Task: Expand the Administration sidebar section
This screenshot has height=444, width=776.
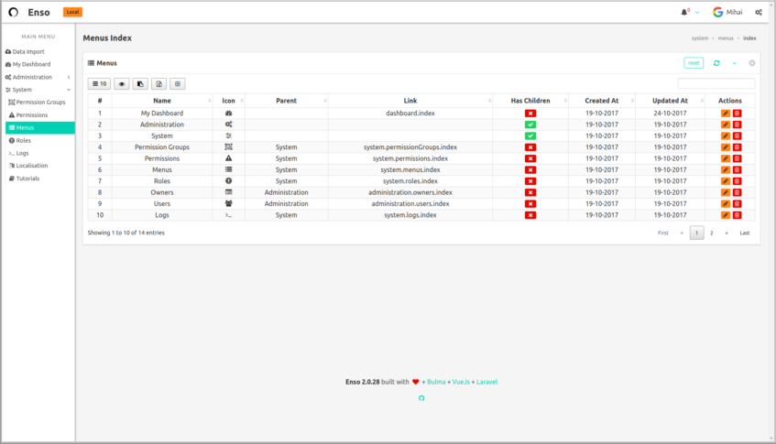Action: [x=38, y=77]
